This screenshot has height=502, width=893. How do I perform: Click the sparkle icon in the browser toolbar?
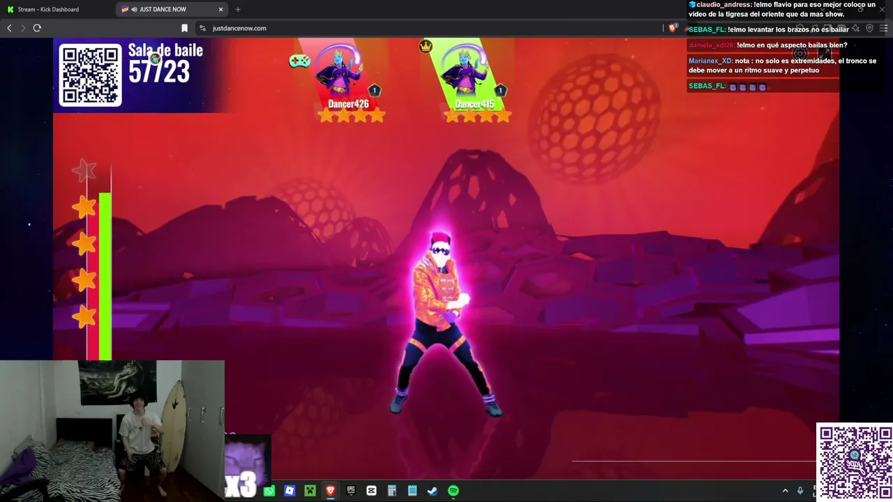click(x=856, y=28)
